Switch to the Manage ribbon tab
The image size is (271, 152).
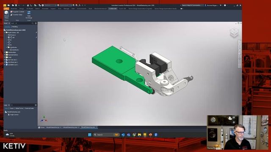pyautogui.click(x=66, y=8)
